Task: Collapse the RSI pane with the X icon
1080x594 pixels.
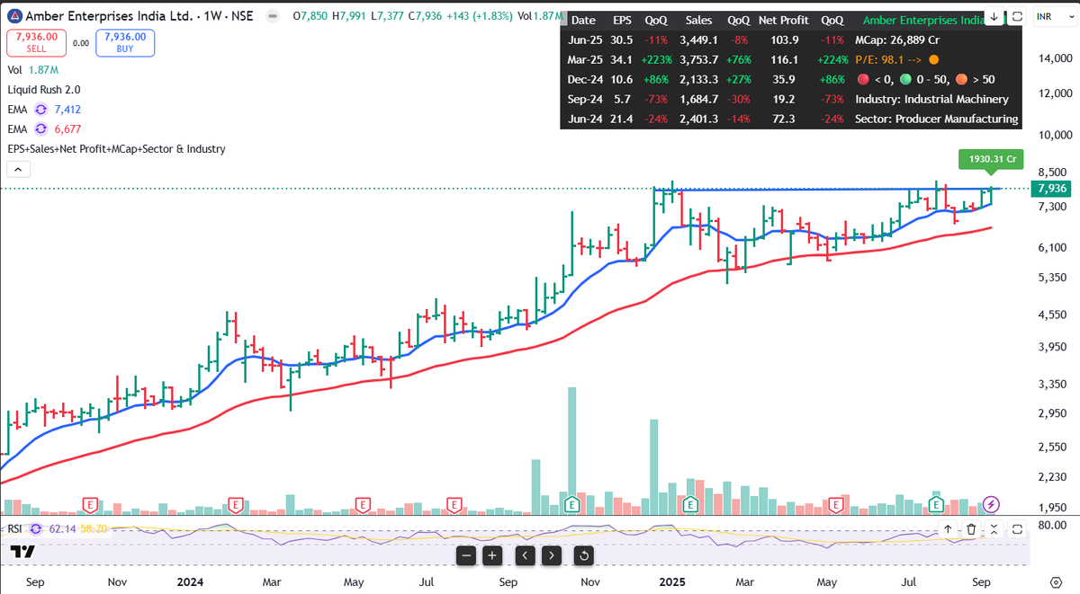Action: (x=994, y=529)
